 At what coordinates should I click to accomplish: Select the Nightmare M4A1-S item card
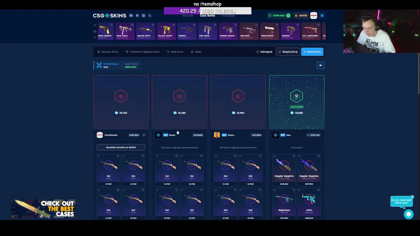tap(284, 204)
